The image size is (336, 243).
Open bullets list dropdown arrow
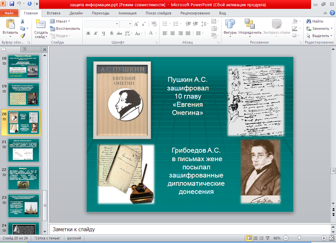click(170, 24)
